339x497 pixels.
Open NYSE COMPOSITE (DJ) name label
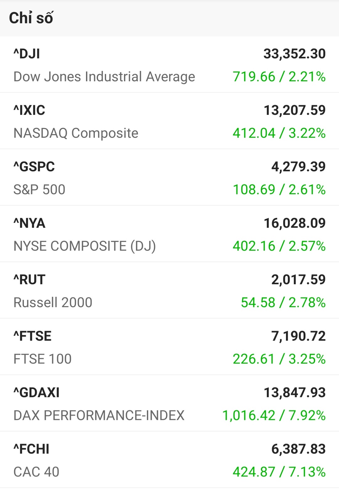pyautogui.click(x=85, y=246)
